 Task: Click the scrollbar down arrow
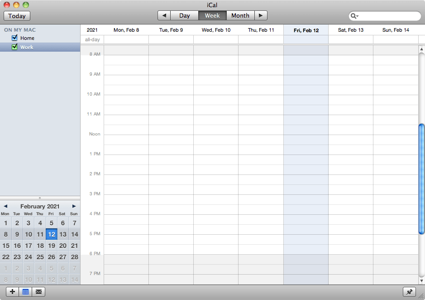(421, 281)
